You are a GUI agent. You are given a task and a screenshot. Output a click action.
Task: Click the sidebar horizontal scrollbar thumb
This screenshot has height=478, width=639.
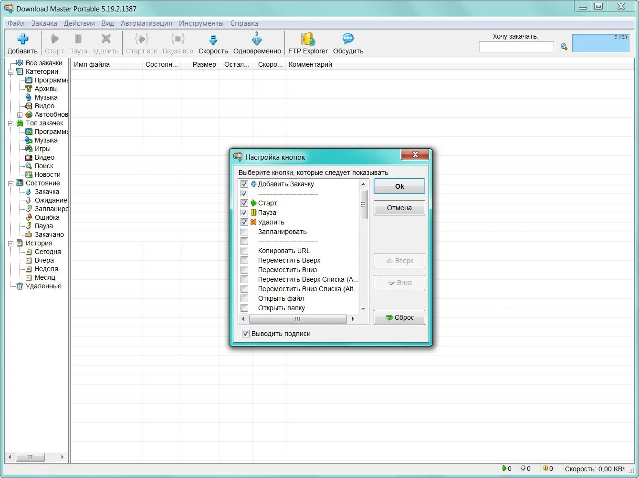coord(30,457)
